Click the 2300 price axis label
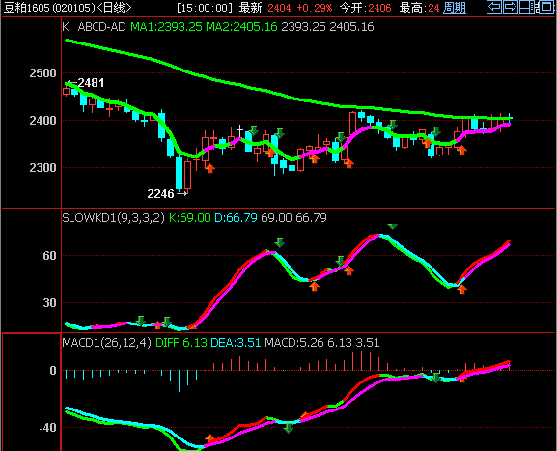The image size is (557, 451). tap(42, 168)
